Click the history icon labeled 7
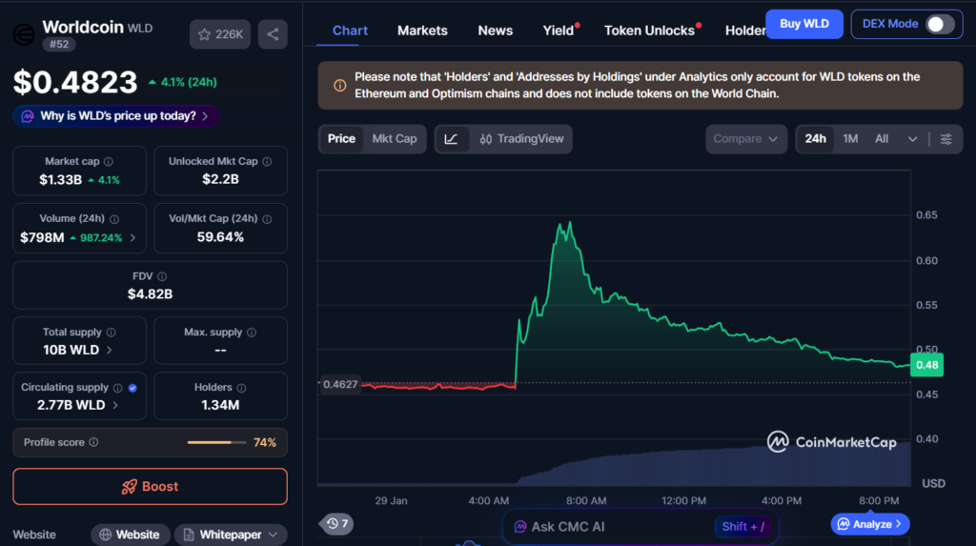The width and height of the screenshot is (976, 546). (337, 523)
